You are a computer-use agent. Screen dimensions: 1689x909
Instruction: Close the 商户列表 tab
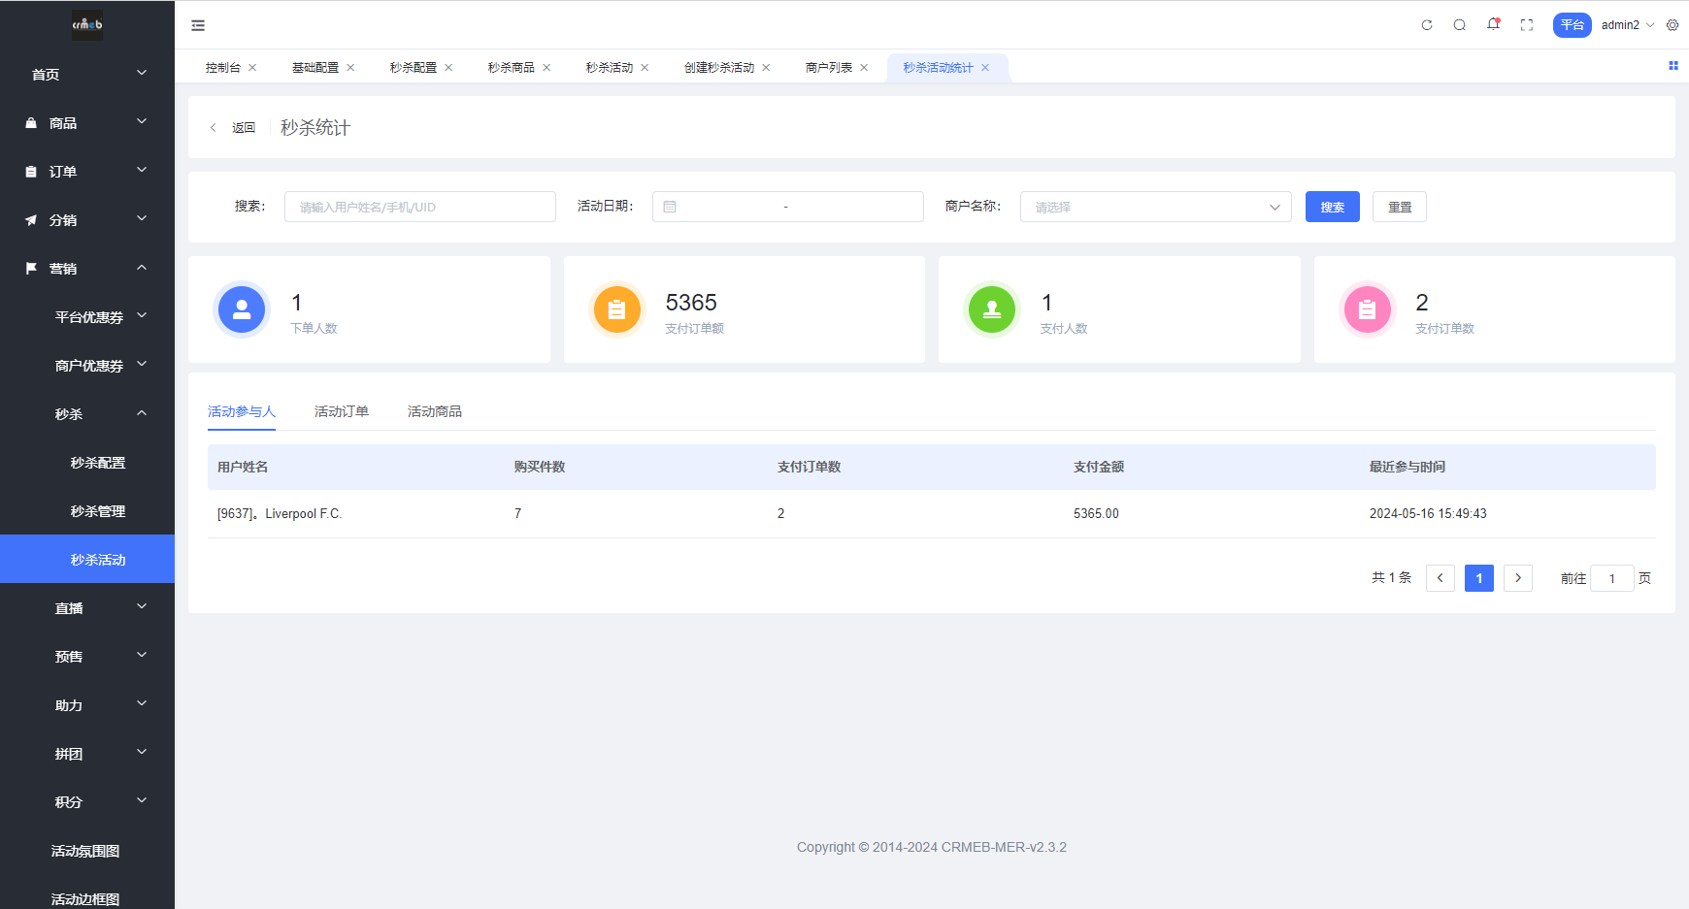click(x=864, y=68)
